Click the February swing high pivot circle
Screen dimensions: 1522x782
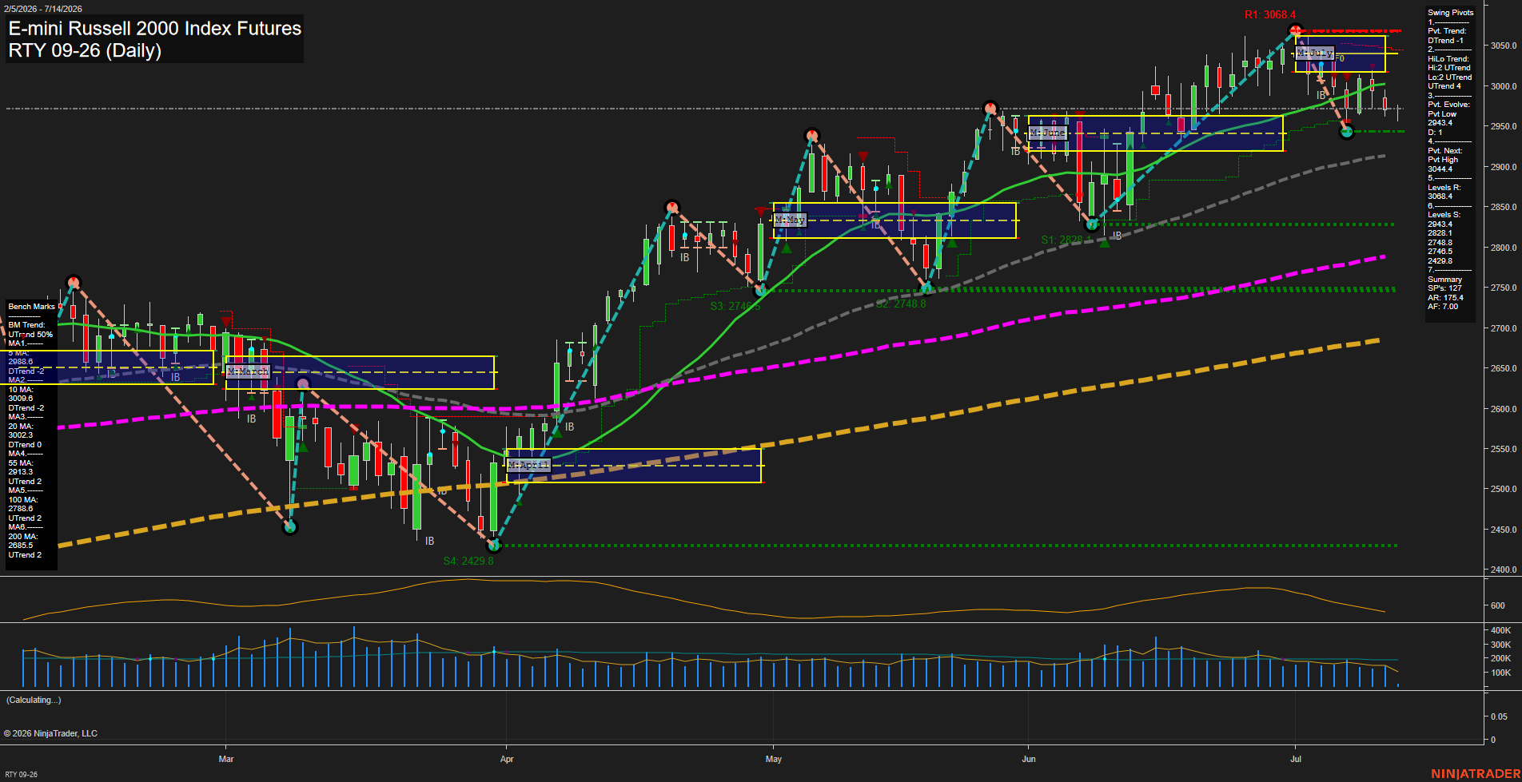(74, 282)
